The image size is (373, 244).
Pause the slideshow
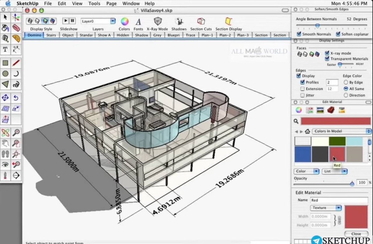click(x=72, y=21)
